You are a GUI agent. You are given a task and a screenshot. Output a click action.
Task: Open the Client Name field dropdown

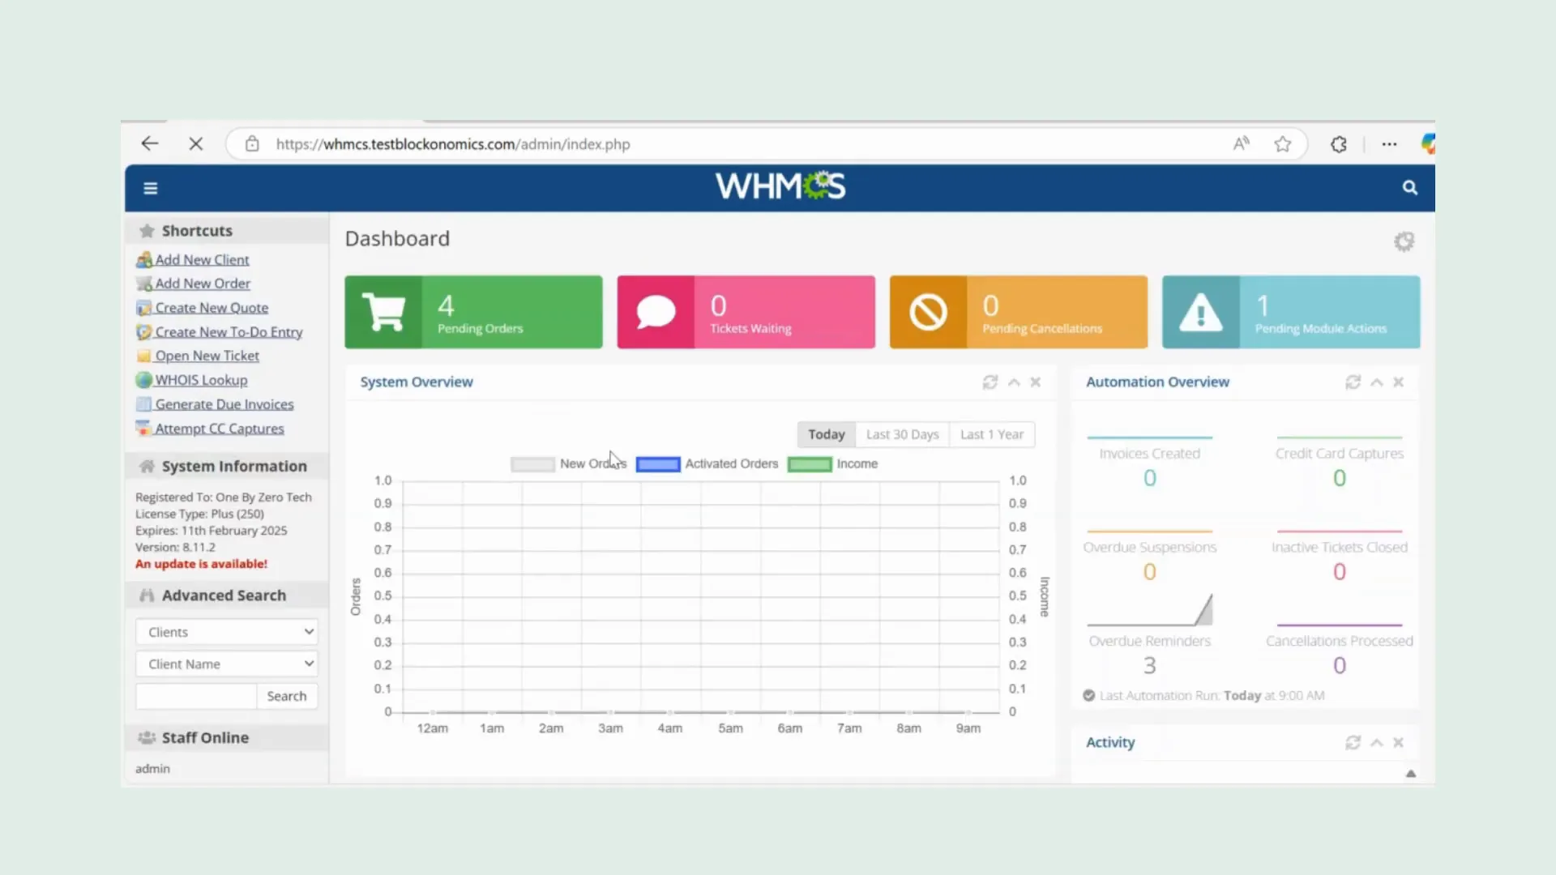click(227, 664)
